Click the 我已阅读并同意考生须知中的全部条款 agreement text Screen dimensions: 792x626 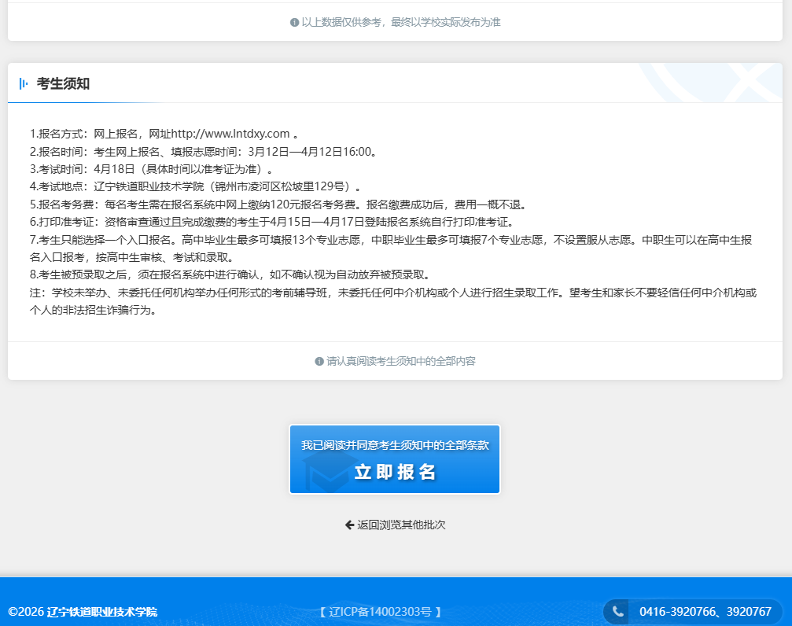[395, 445]
